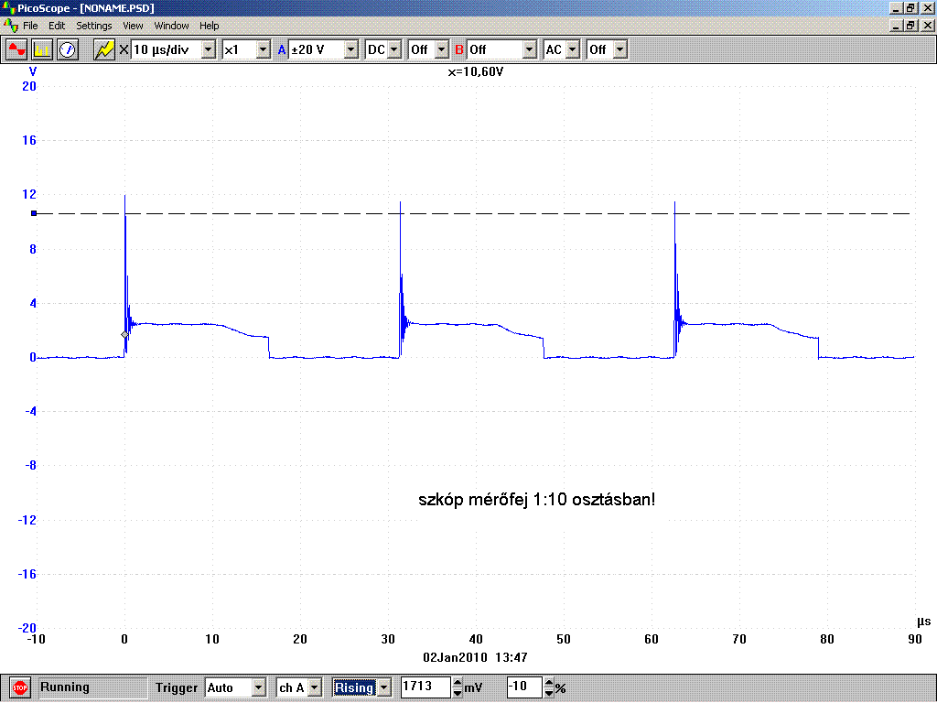Click the yellow lightning-bolt icon in the toolbar
This screenshot has width=937, height=703.
[104, 49]
